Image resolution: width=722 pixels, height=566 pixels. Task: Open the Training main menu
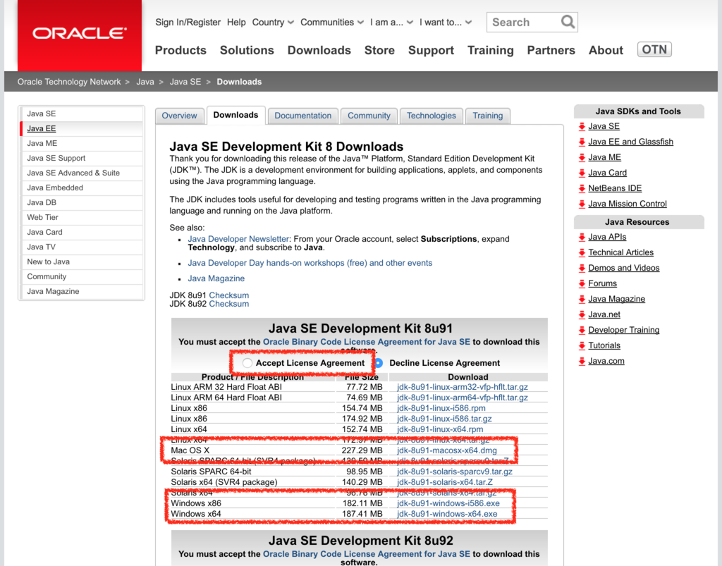(491, 50)
